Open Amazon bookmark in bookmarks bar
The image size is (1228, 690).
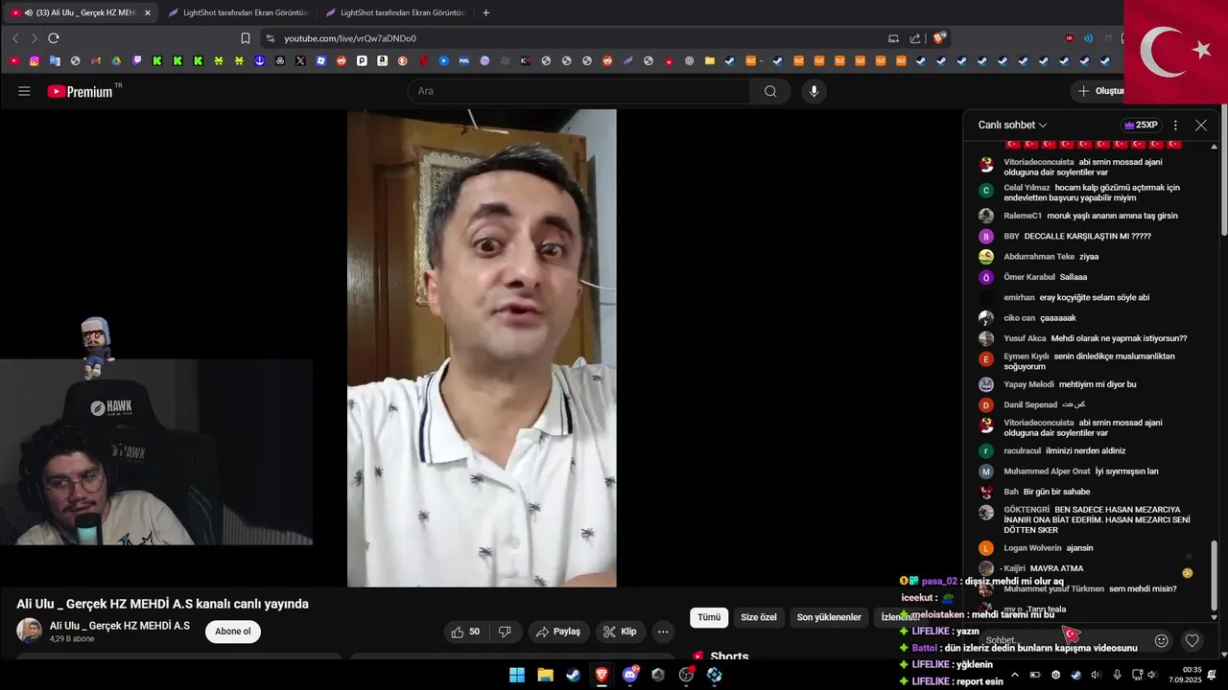(382, 60)
